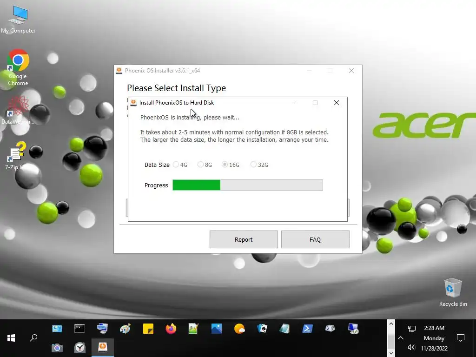The image size is (476, 357).
Task: Open the Weather app taskbar icon
Action: 239,329
